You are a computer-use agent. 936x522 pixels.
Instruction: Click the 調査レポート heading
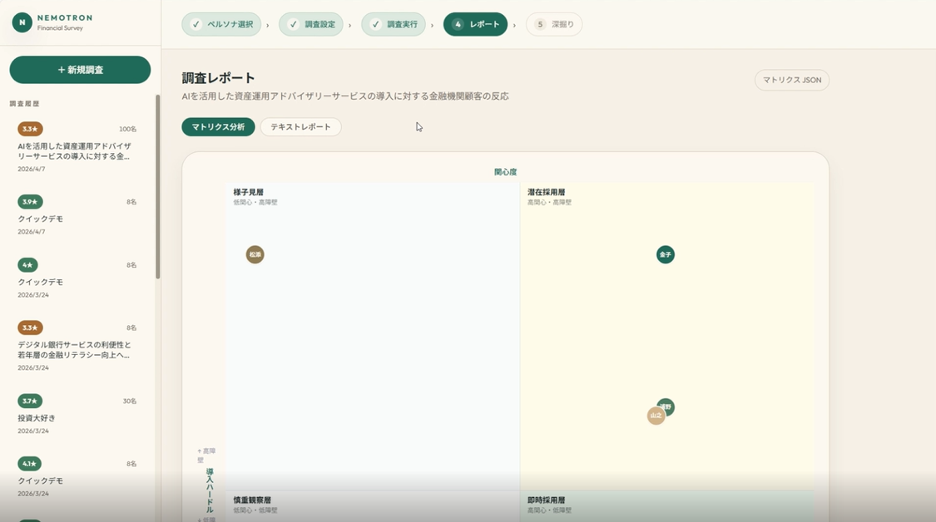coord(219,78)
